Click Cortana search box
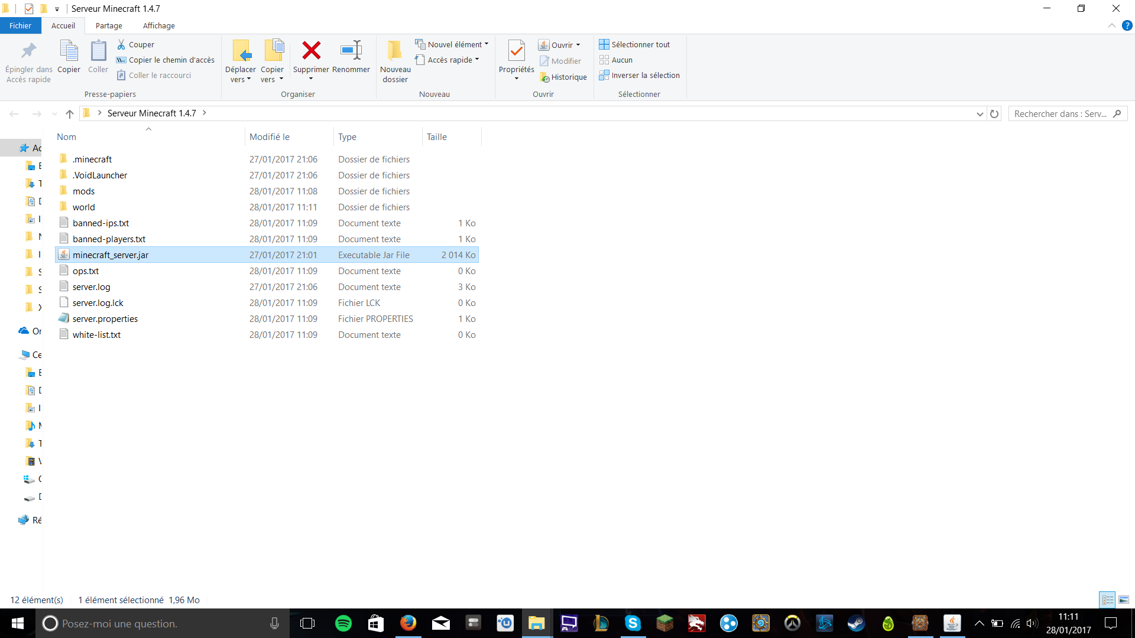 [x=163, y=623]
